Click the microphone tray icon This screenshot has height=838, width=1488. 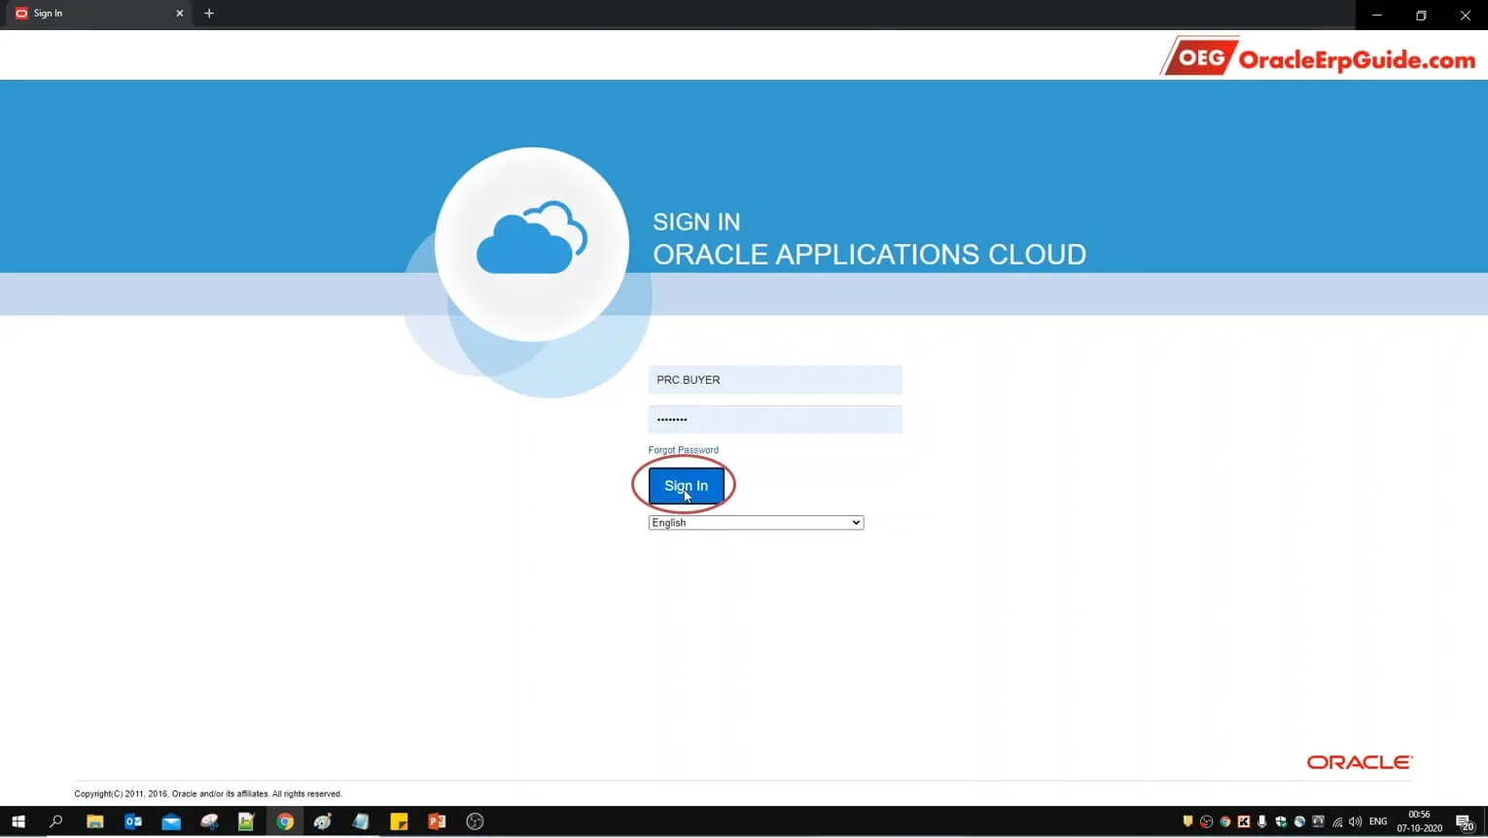(1261, 821)
